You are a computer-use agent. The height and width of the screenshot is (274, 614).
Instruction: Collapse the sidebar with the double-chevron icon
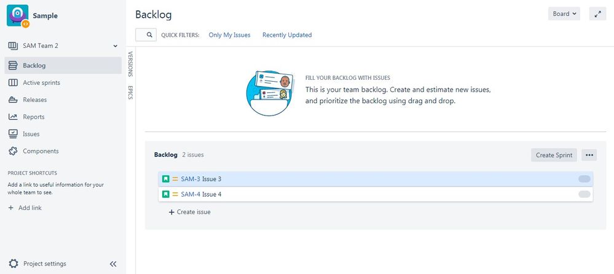click(x=112, y=264)
